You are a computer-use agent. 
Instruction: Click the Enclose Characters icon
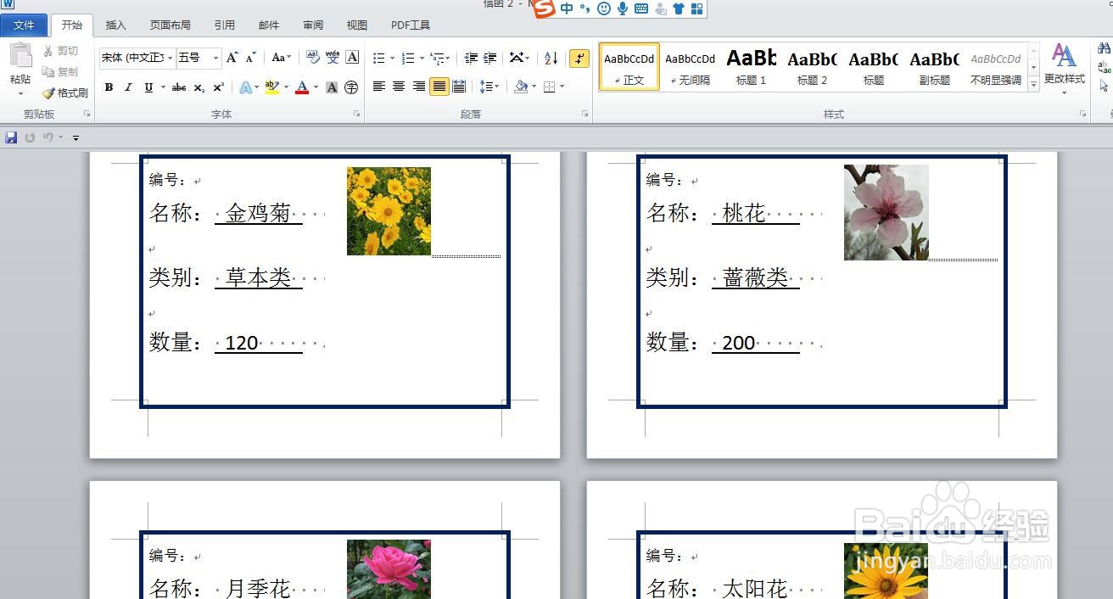point(351,87)
